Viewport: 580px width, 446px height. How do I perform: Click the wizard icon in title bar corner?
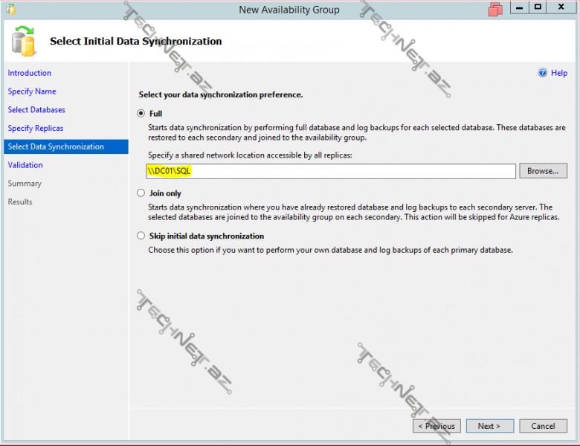tap(10, 10)
